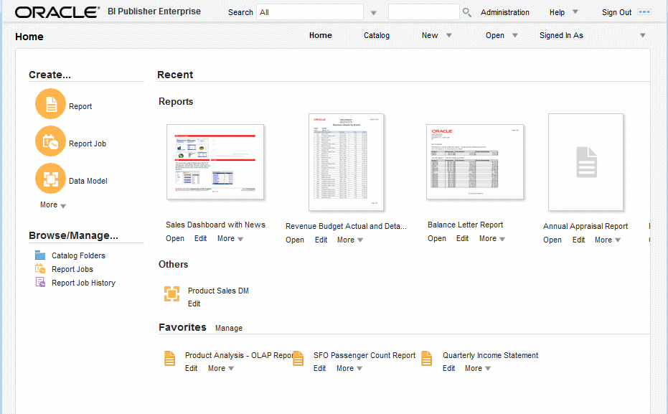Click the search text input box

click(424, 12)
